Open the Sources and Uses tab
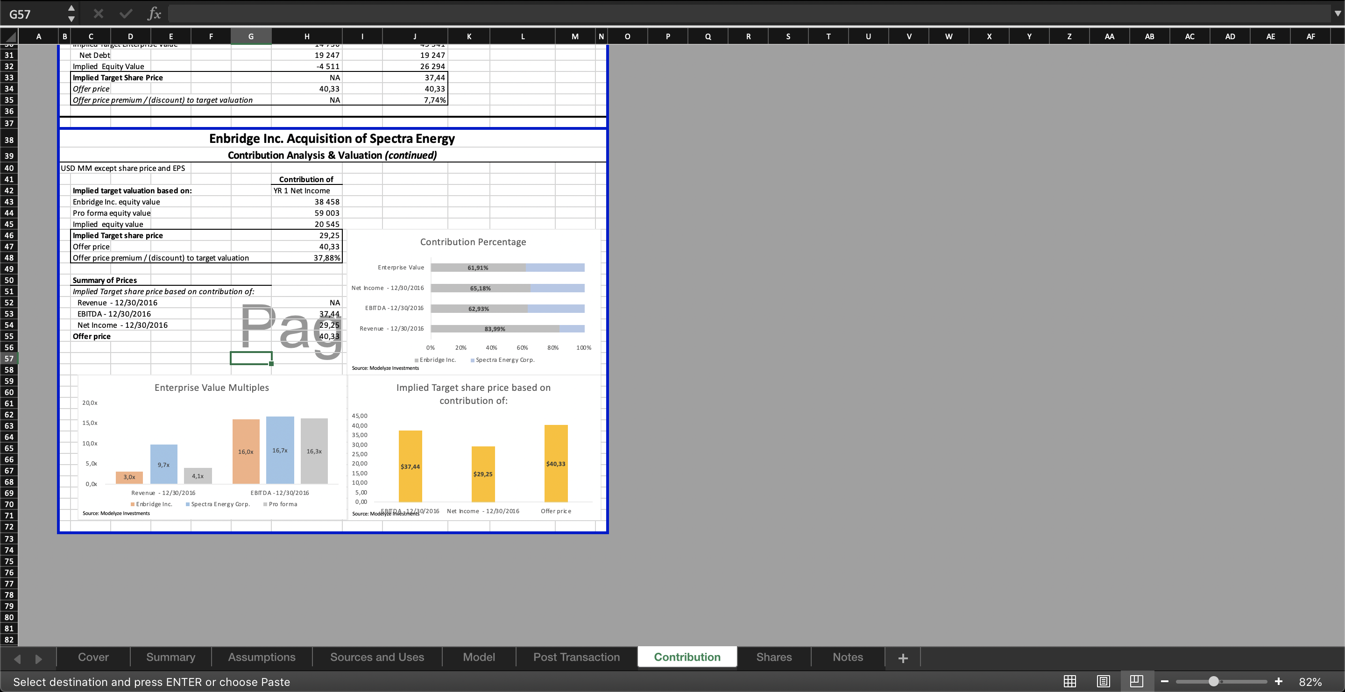This screenshot has width=1345, height=692. click(377, 657)
